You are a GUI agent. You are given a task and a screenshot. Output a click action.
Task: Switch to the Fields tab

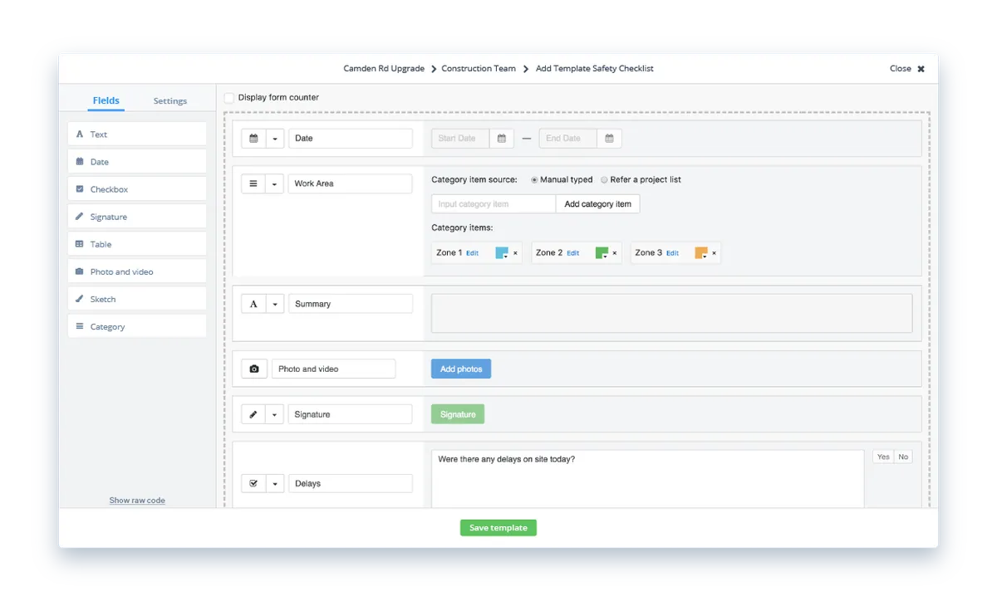pos(106,100)
